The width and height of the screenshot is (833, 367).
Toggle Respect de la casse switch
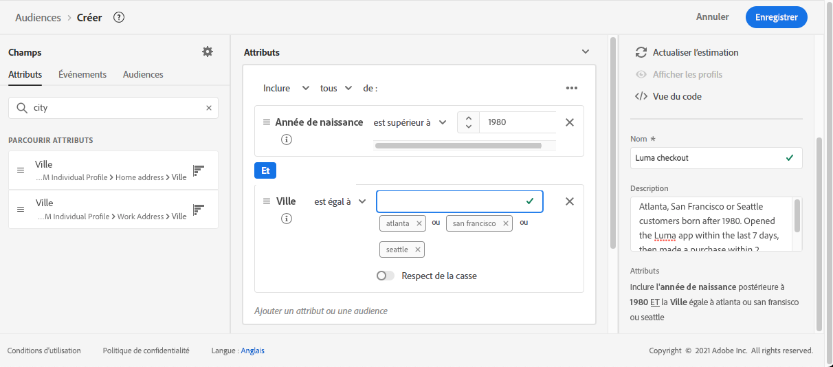386,276
